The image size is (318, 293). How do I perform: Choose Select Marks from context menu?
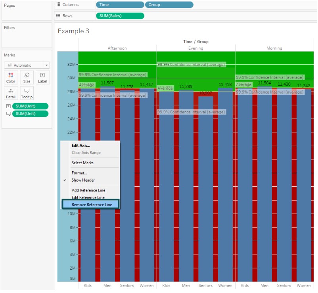coord(82,163)
